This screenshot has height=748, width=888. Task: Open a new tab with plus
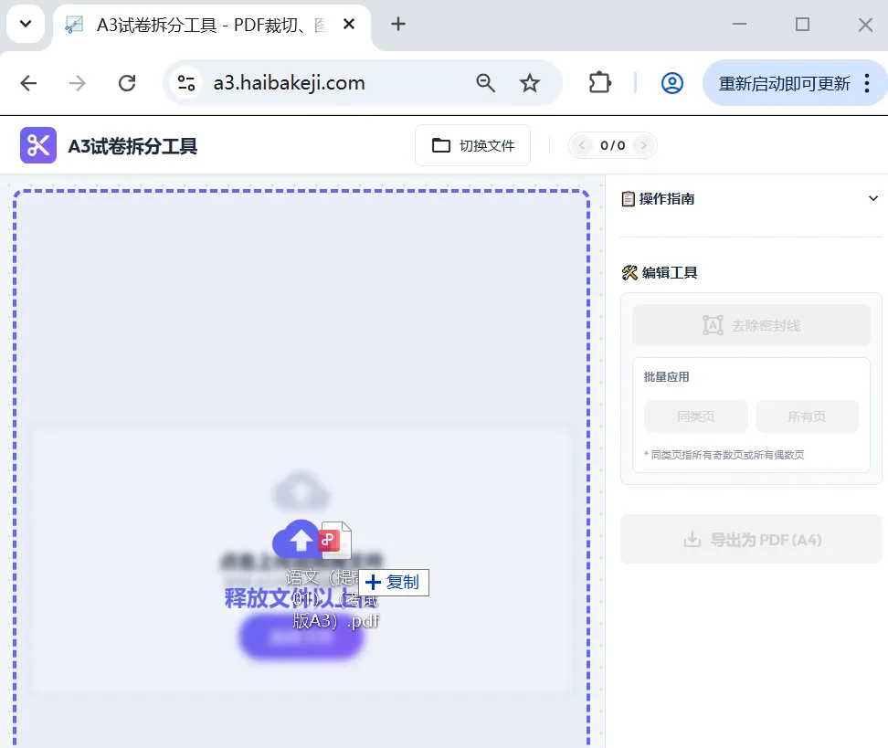(398, 24)
